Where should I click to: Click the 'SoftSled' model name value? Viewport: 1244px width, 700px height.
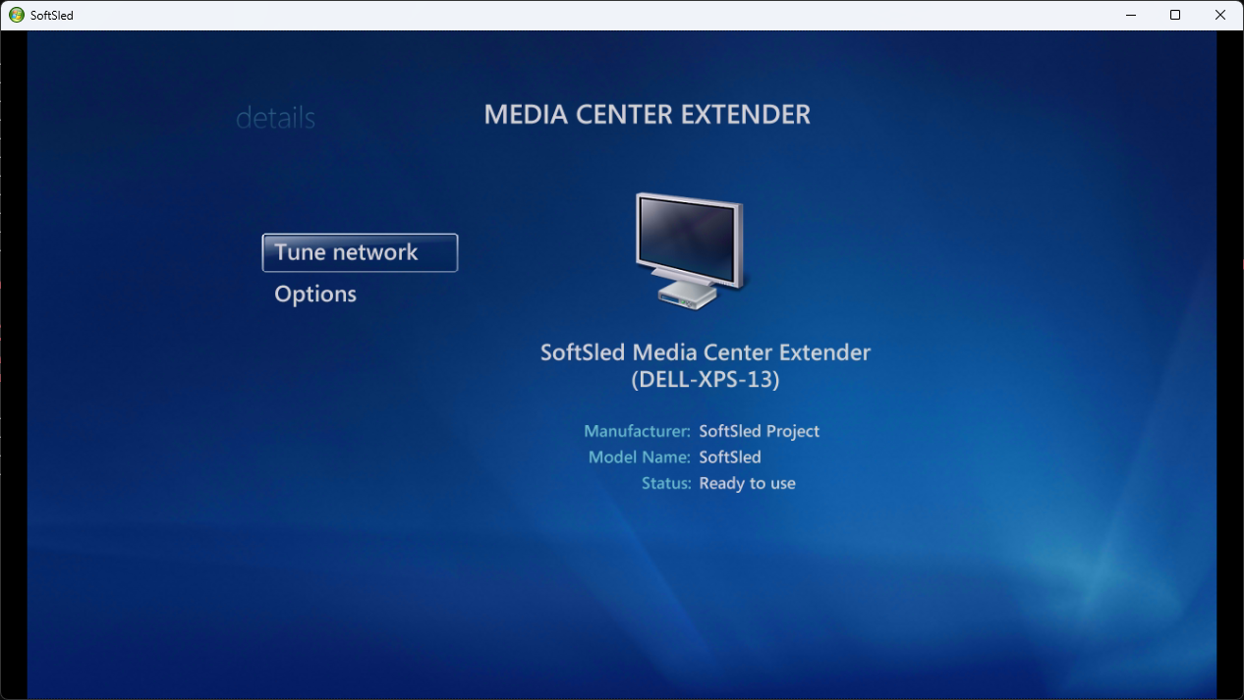[730, 458]
